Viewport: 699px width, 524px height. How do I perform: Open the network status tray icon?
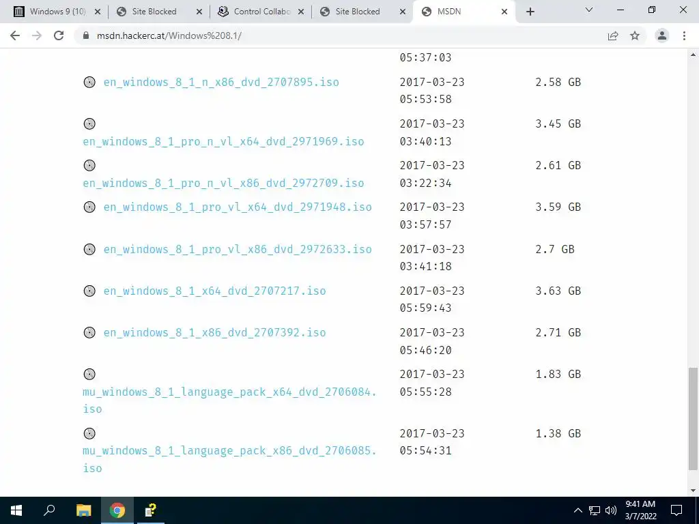click(x=595, y=510)
